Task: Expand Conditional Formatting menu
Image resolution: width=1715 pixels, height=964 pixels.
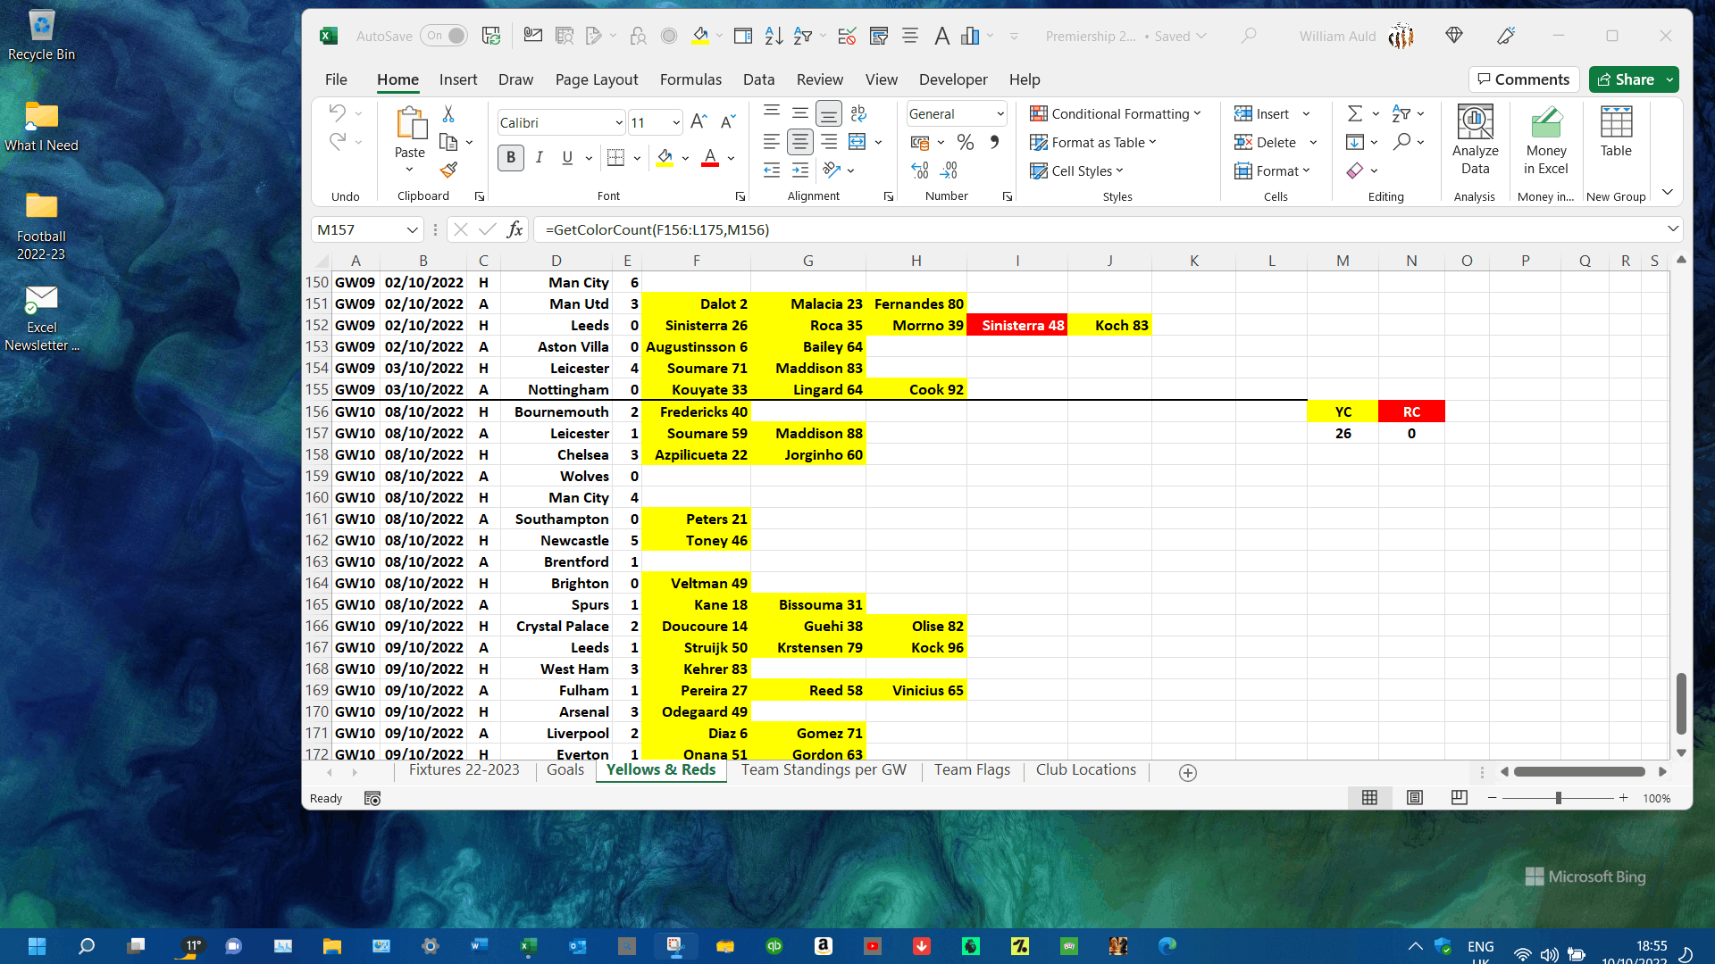Action: pyautogui.click(x=1115, y=113)
